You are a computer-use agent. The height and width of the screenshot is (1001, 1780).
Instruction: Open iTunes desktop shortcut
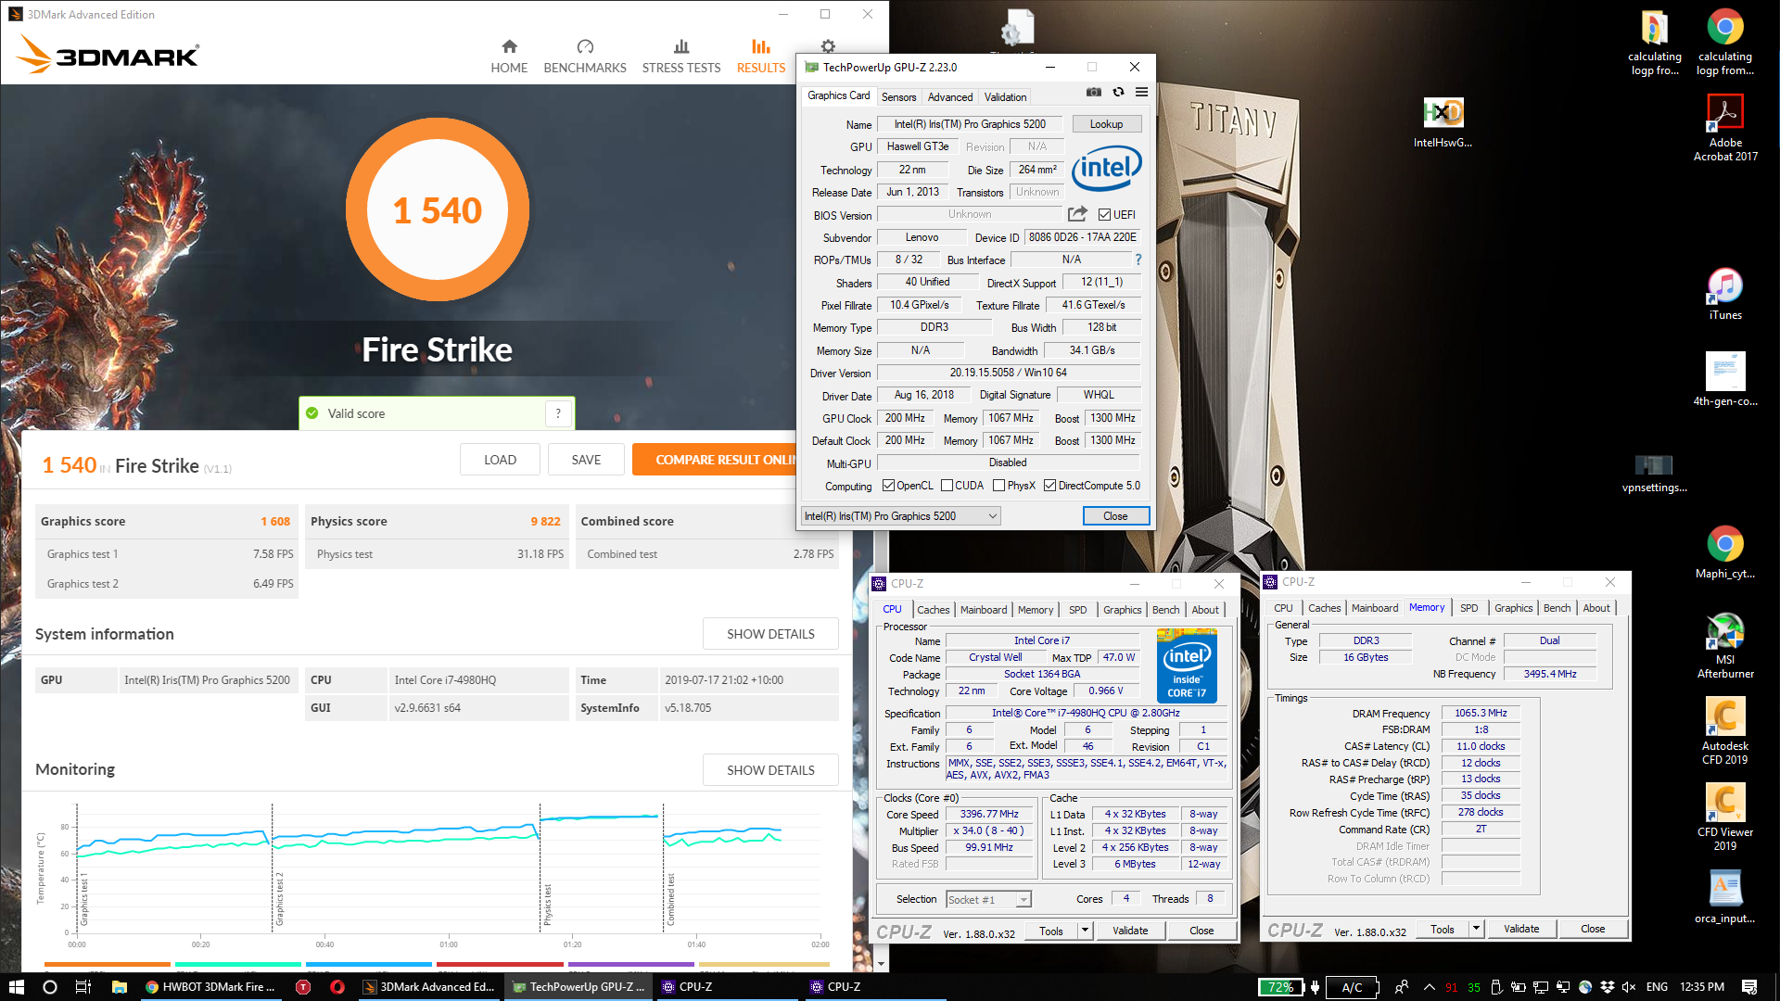tap(1724, 295)
